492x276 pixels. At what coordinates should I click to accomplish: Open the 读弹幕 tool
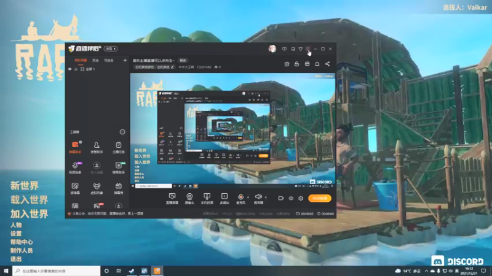[75, 188]
